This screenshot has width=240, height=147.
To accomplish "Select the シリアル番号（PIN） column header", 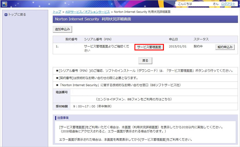I will (x=98, y=39).
